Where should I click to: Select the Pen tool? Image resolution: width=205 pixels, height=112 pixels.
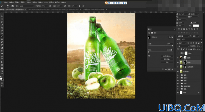coord(2,56)
